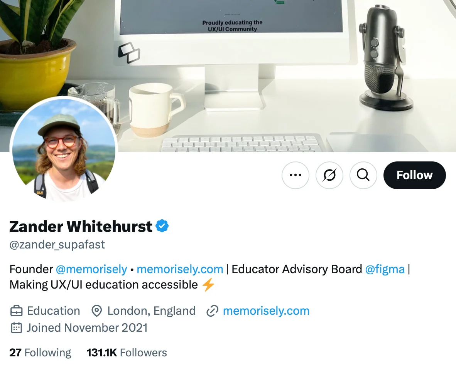Open the @figma mention in the bio
This screenshot has height=366, width=456.
pyautogui.click(x=385, y=269)
